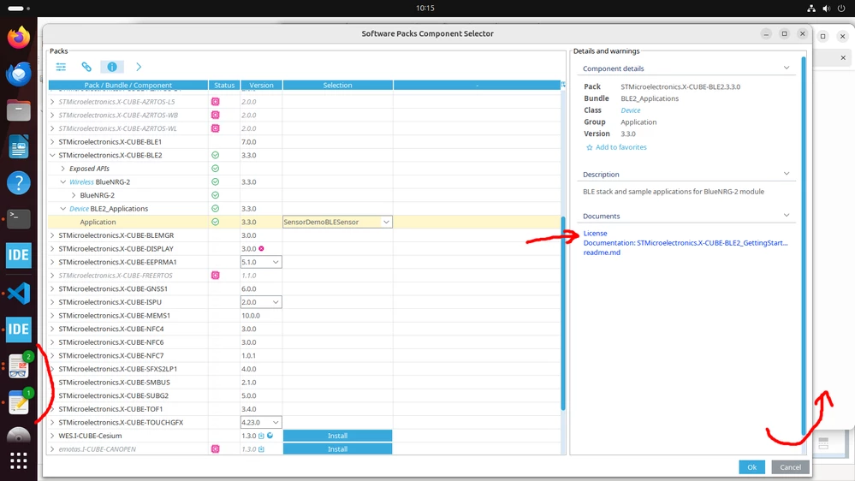Click Add to favorites star
This screenshot has height=481, width=855.
click(589, 148)
